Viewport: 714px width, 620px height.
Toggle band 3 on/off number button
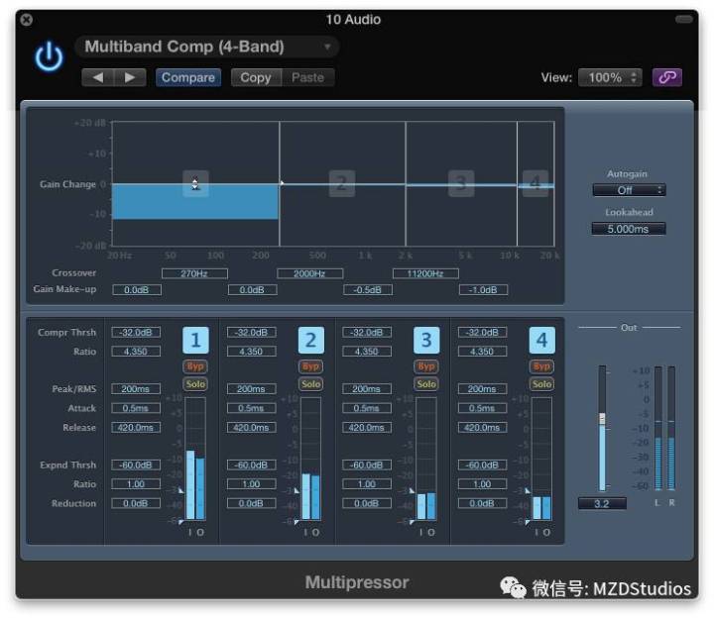click(x=426, y=341)
